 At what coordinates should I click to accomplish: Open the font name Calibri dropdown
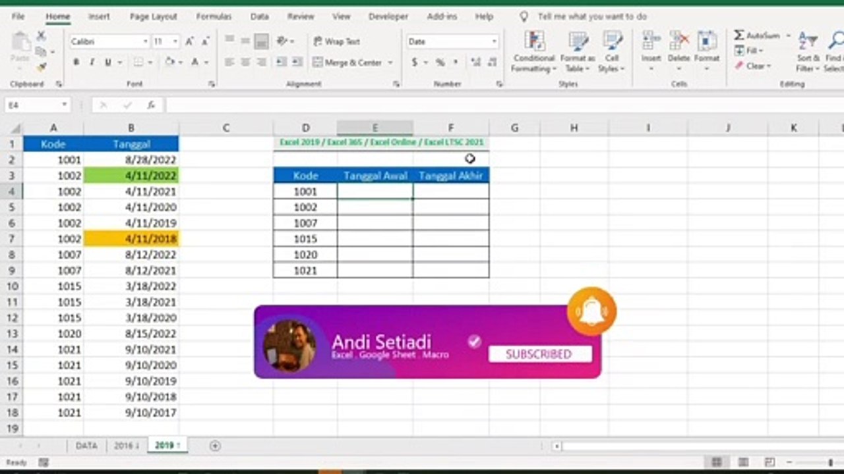tap(145, 41)
